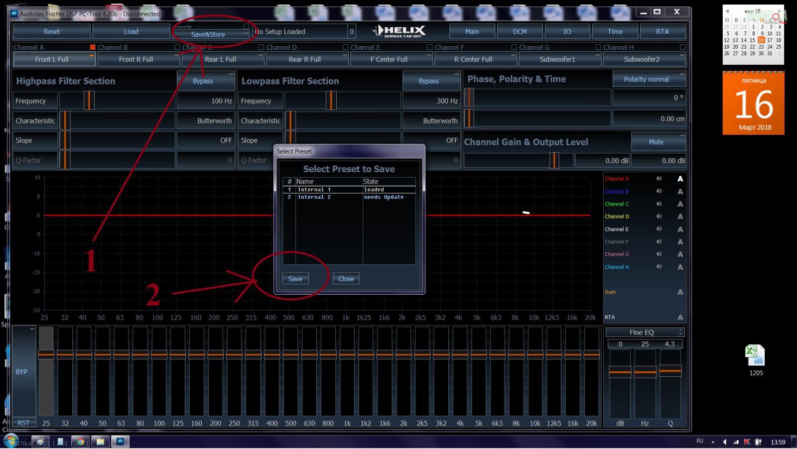The image size is (797, 449).
Task: Click the A icon next to Channel A
Action: [680, 179]
